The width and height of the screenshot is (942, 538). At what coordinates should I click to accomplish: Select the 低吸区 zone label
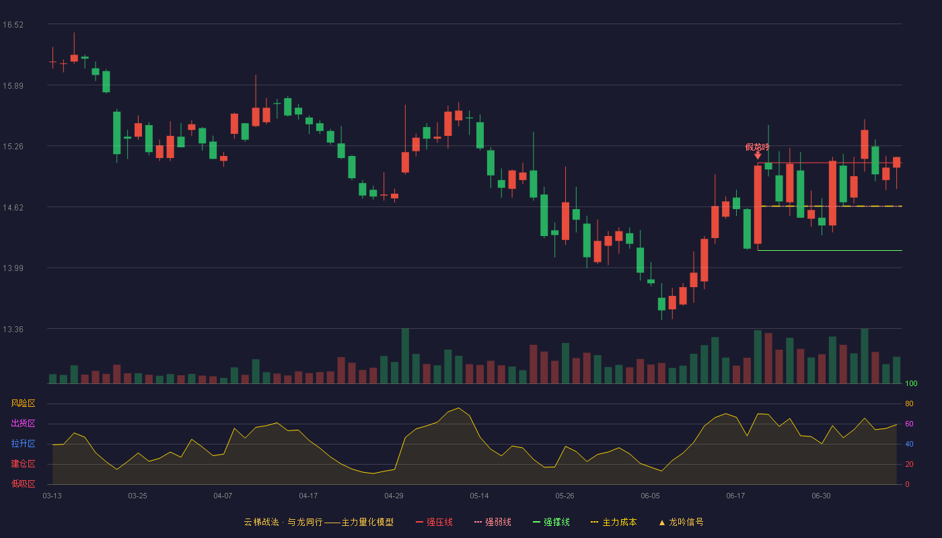[23, 484]
